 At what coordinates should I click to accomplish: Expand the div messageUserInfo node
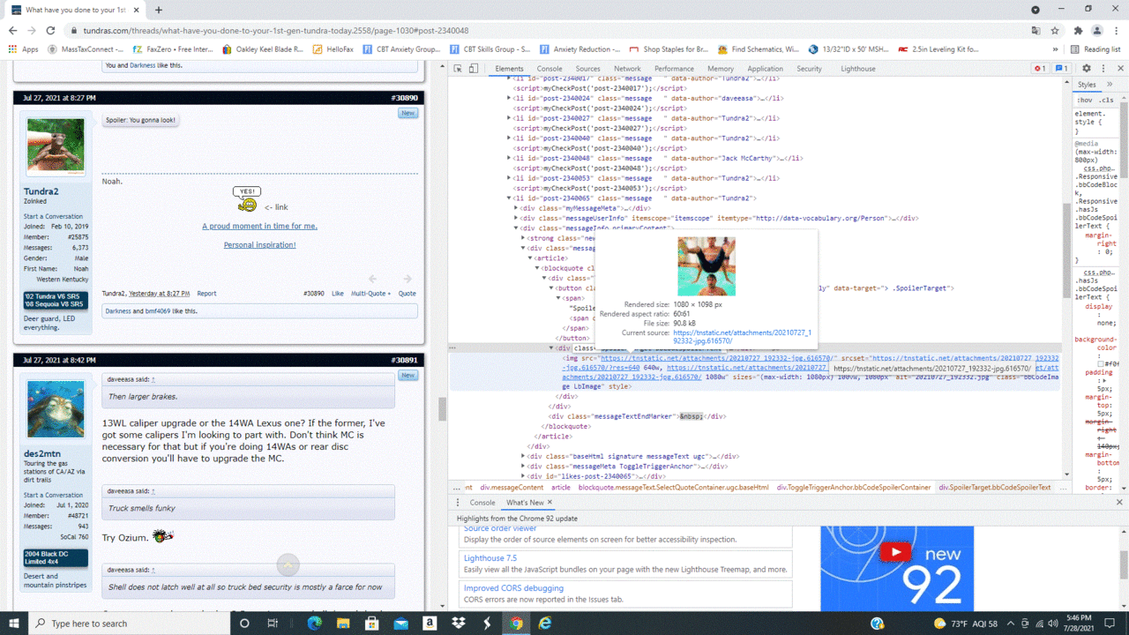(x=517, y=218)
